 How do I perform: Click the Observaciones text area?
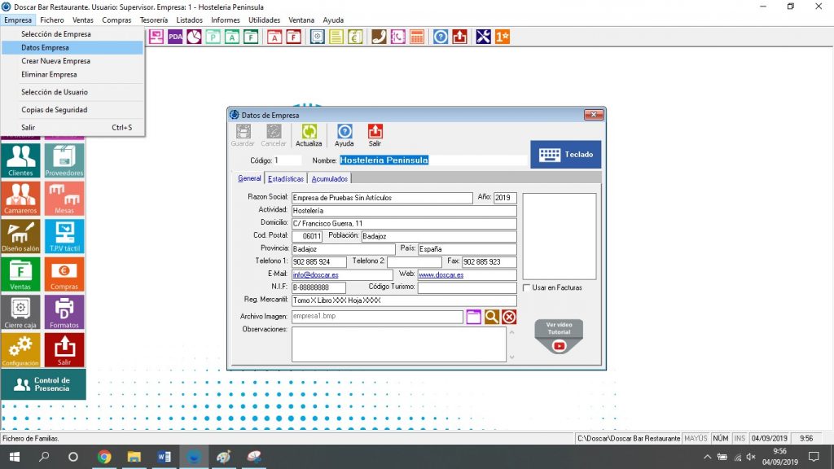pyautogui.click(x=399, y=344)
